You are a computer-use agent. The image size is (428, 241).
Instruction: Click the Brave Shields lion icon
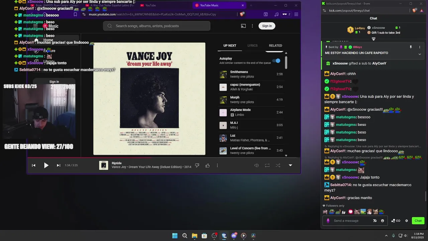[x=242, y=14]
